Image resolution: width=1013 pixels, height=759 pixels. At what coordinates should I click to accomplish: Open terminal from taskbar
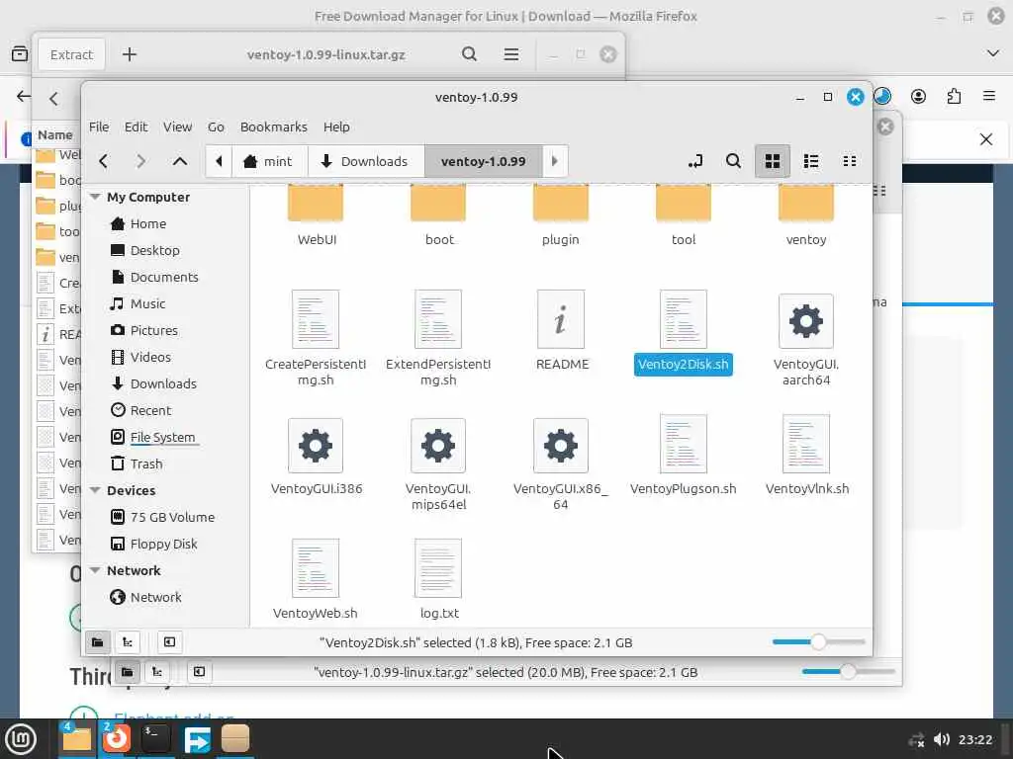pos(155,738)
